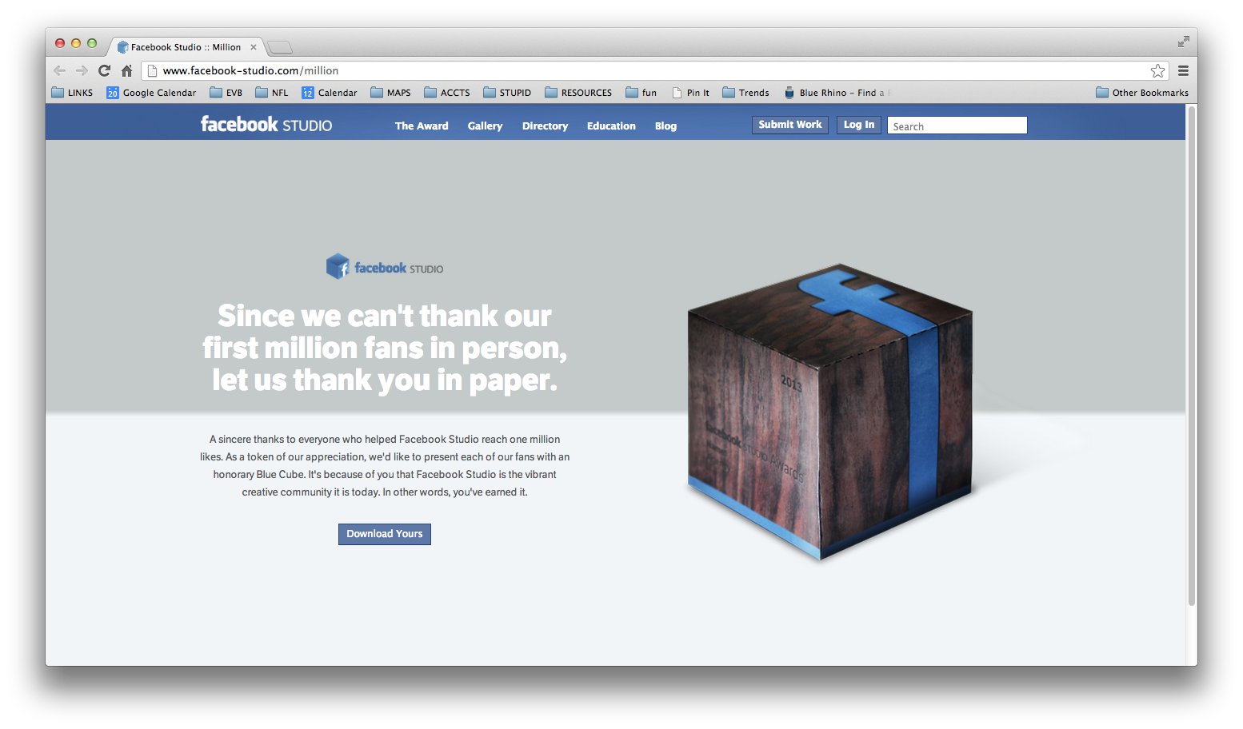The image size is (1243, 729).
Task: Click the browser Back arrow
Action: pyautogui.click(x=60, y=70)
